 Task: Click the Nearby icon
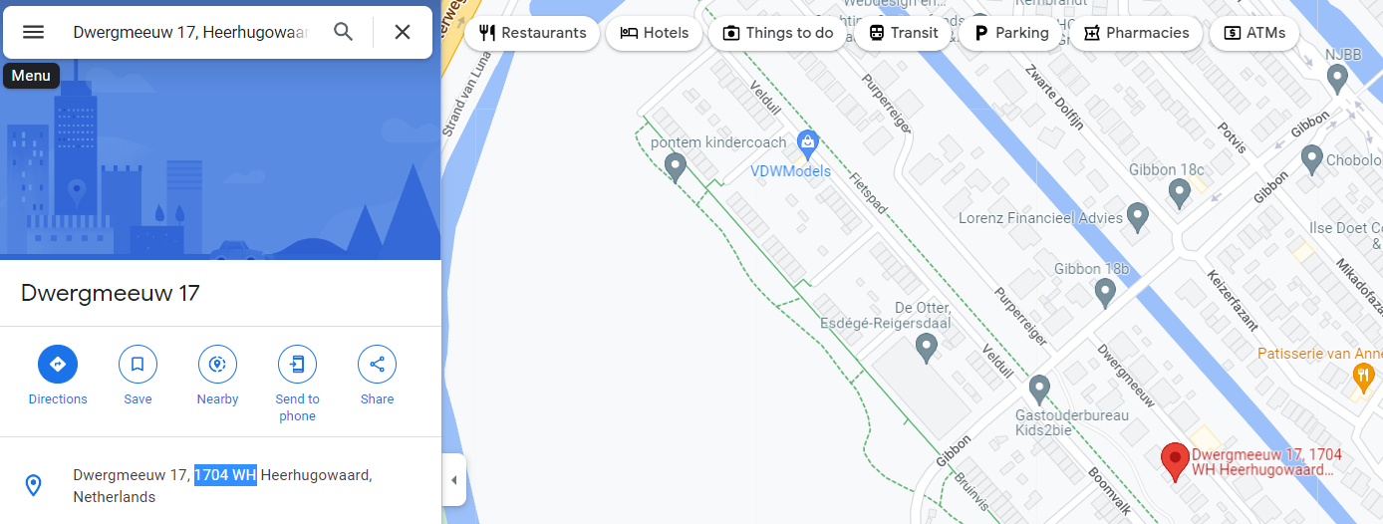[x=217, y=364]
